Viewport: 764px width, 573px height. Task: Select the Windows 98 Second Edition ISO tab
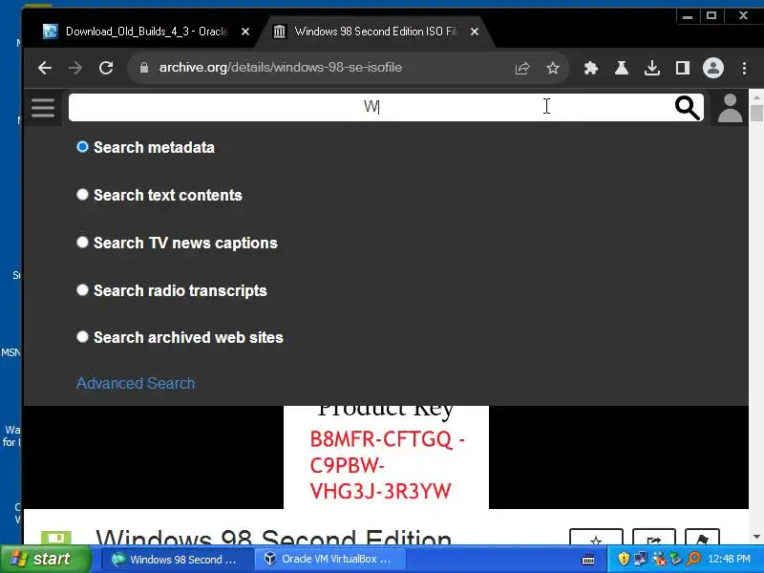(375, 32)
